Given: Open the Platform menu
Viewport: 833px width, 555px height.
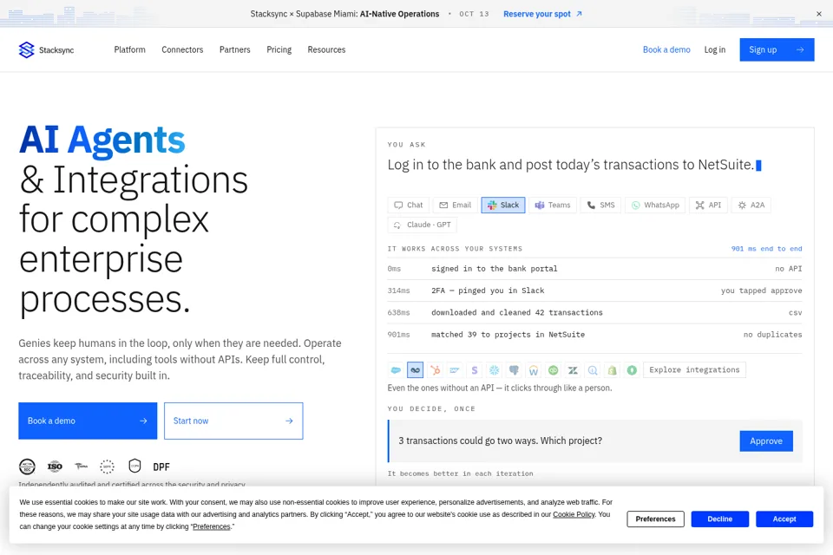Looking at the screenshot, I should (x=129, y=49).
